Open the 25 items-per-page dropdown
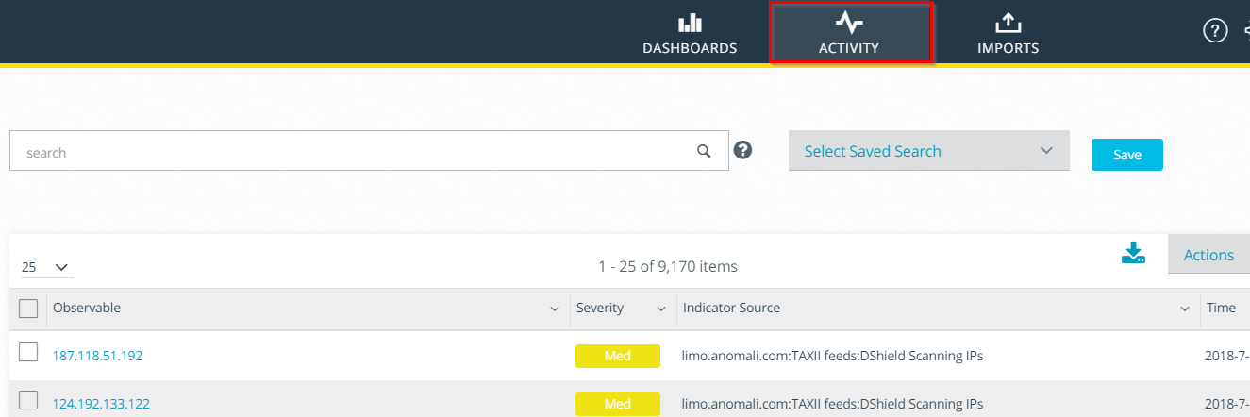Viewport: 1250px width, 417px height. [46, 267]
